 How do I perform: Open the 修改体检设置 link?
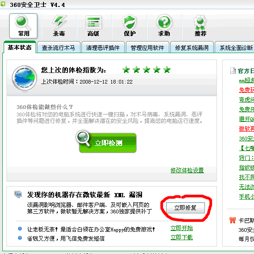point(187,170)
